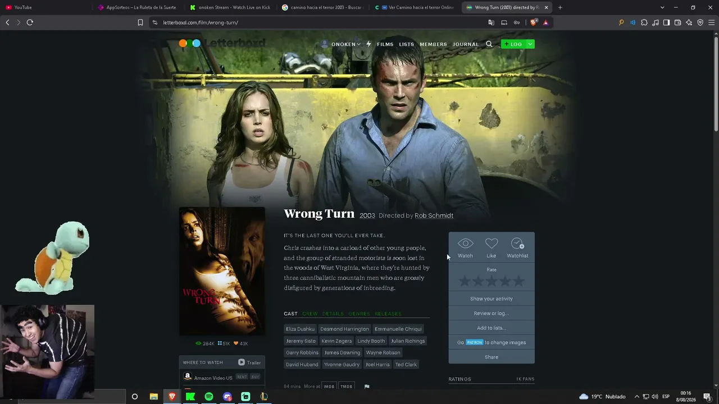Open the Letterboxd activity lightning icon
The width and height of the screenshot is (719, 404).
[368, 44]
